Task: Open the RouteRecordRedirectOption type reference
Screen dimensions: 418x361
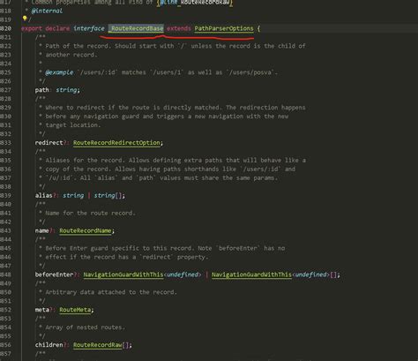Action: point(116,143)
